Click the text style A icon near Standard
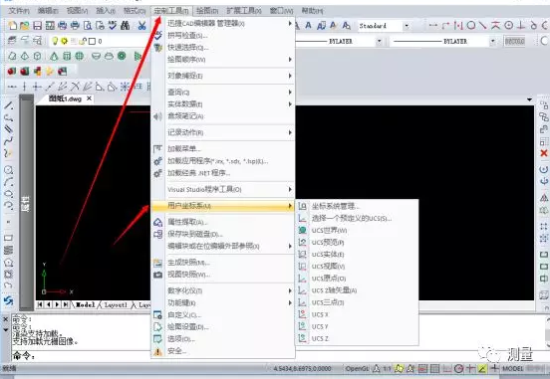The image size is (550, 379). [x=308, y=25]
